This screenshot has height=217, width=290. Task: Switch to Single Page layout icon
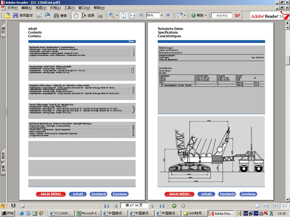coord(257,206)
